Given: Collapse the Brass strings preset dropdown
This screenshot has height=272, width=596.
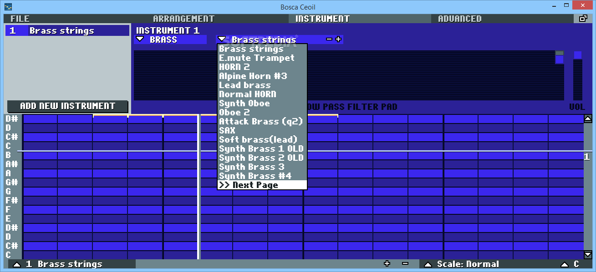Looking at the screenshot, I should tap(221, 40).
